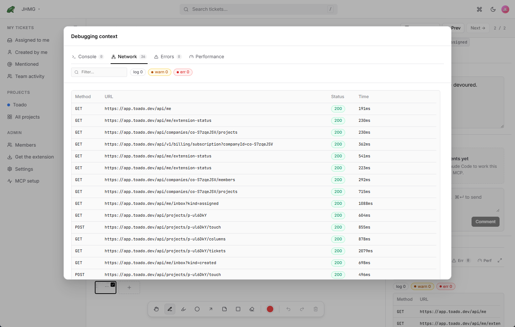Click the inbox?kind=created request URL
The image size is (515, 327).
coord(161,263)
